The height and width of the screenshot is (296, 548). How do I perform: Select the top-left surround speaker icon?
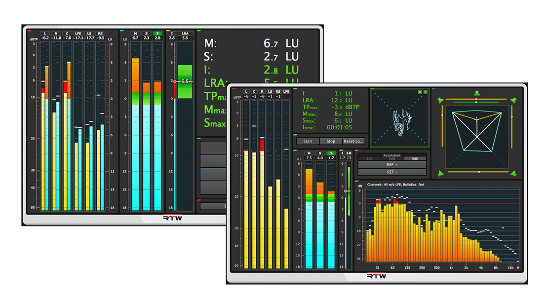440,100
